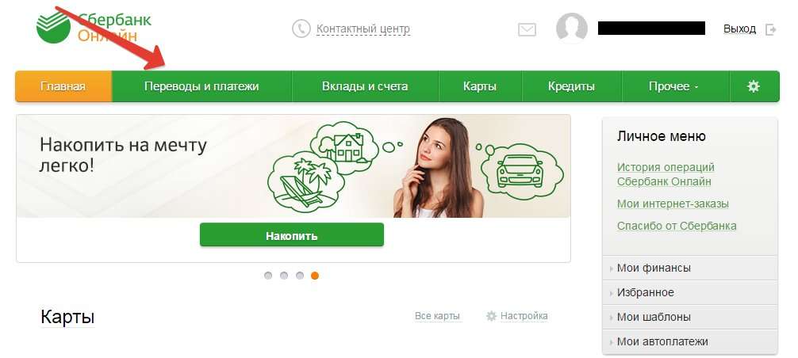The height and width of the screenshot is (358, 798).
Task: Click the Накопить на мечту легко banner image
Action: coord(293,166)
